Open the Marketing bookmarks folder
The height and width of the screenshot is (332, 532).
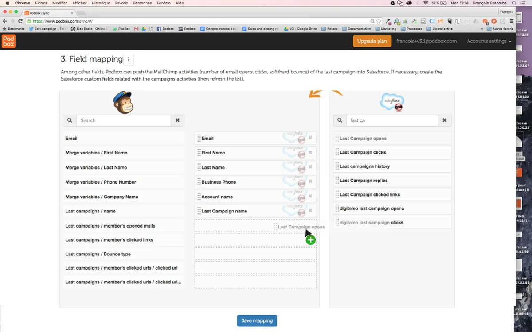386,29
